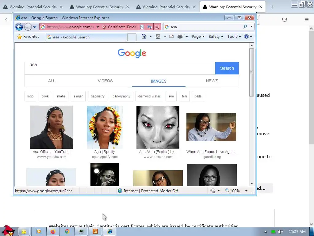Click the IE scrollbar down arrow
Viewport: 314px width, 236px height.
click(x=252, y=184)
